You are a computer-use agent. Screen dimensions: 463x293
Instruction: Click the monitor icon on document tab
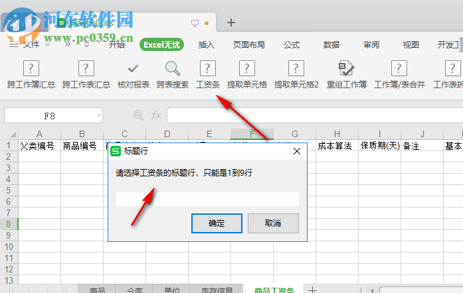[x=195, y=23]
